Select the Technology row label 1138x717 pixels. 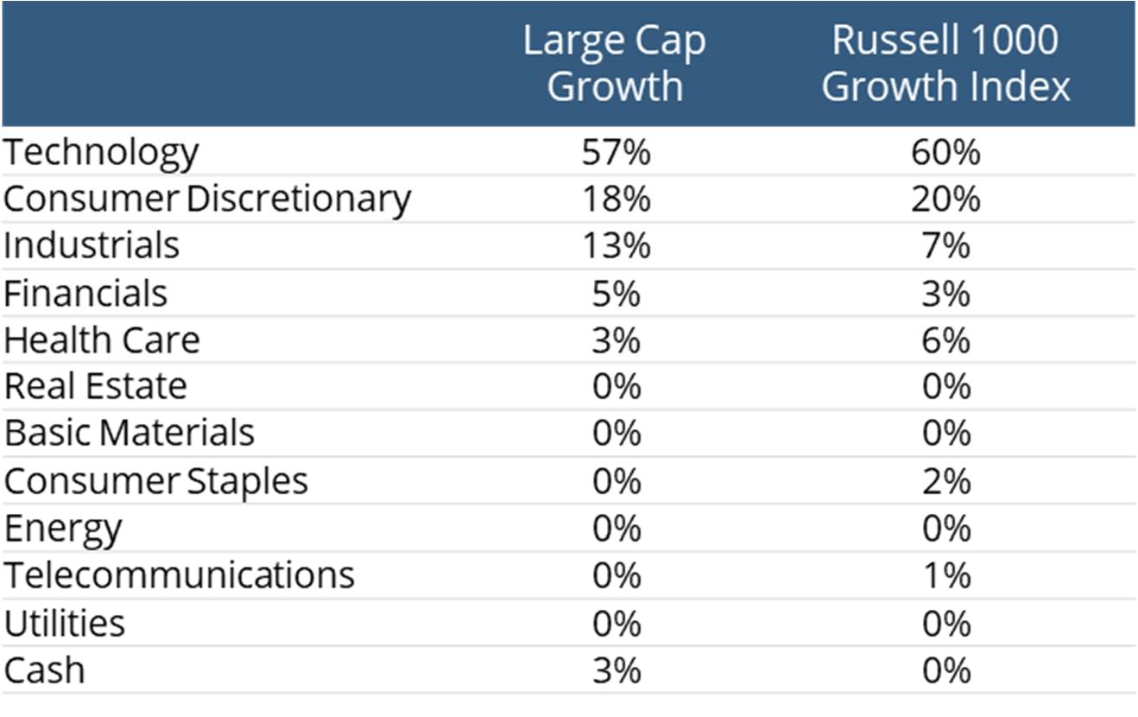pos(101,153)
